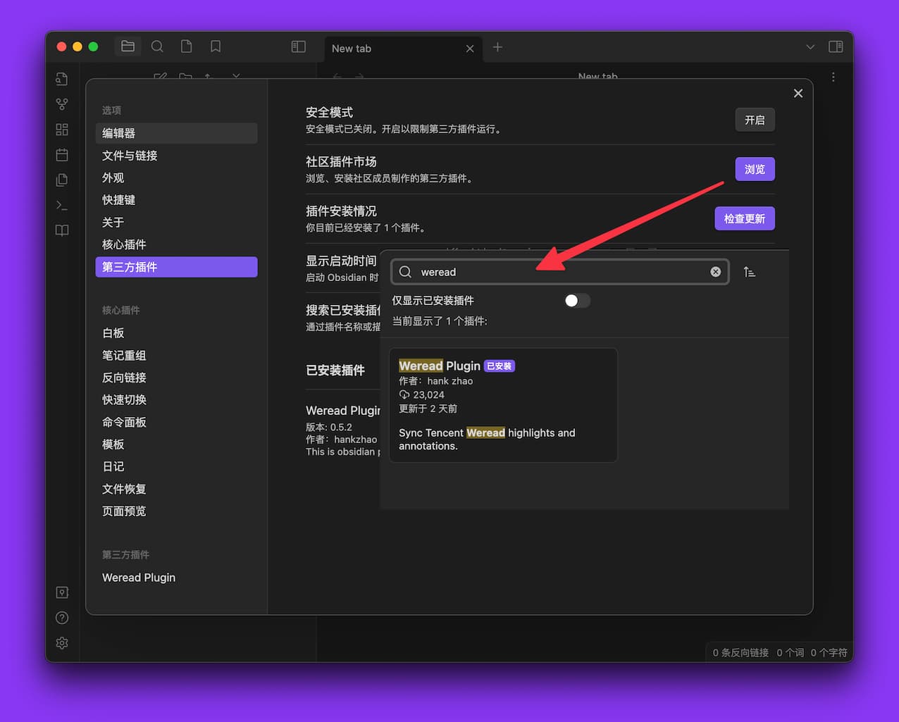The width and height of the screenshot is (899, 722).
Task: Open the bookmarks icon in the sidebar header
Action: pyautogui.click(x=215, y=46)
